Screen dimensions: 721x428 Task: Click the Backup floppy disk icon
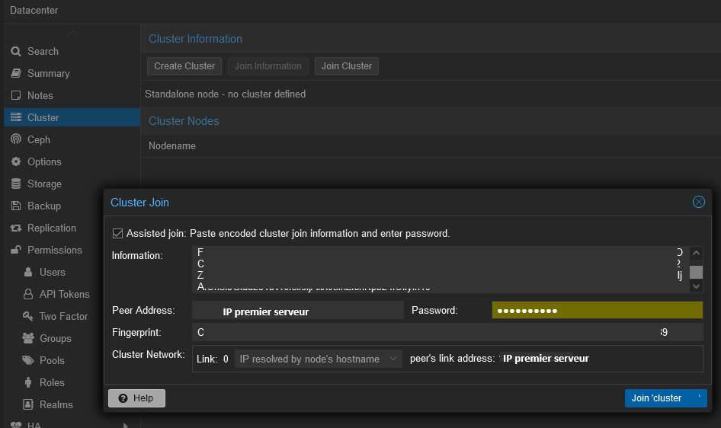coord(16,206)
